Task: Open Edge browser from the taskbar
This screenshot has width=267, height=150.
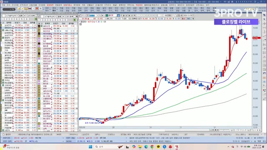Action: click(x=146, y=147)
